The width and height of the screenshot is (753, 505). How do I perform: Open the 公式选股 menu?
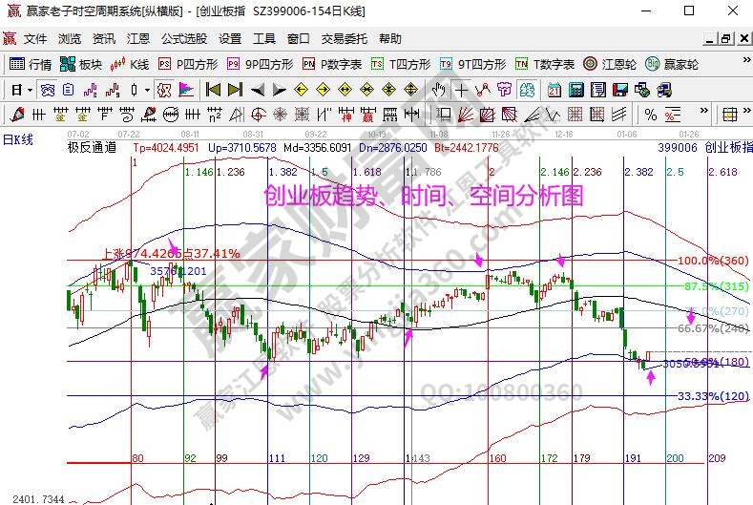pos(183,39)
